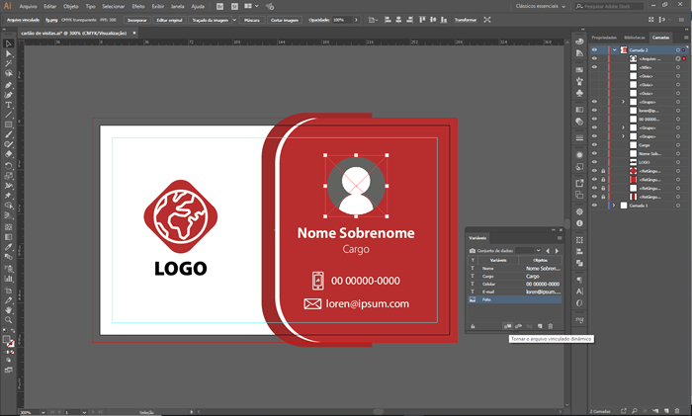Select the Paintbrush tool
Screen dimensions: 692x416
[x=8, y=134]
